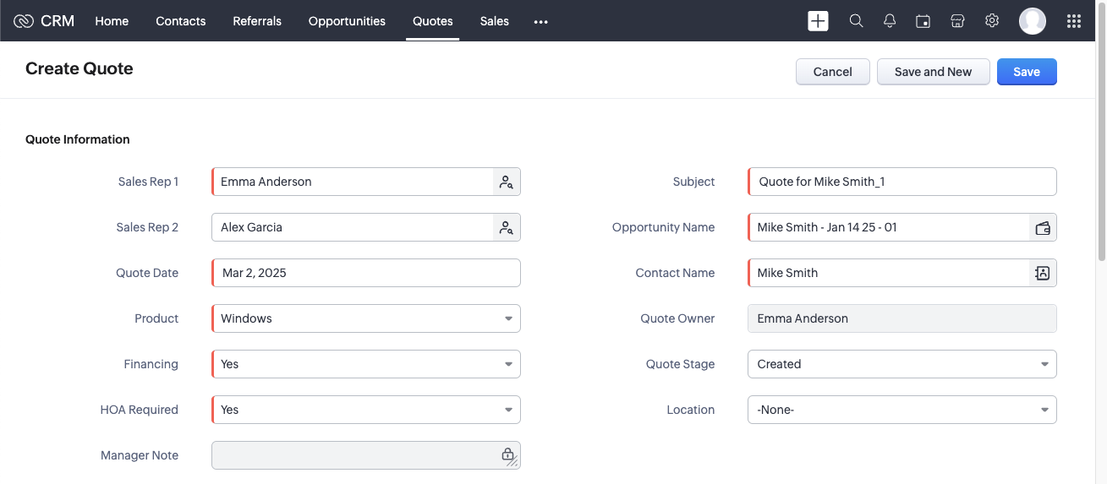The height and width of the screenshot is (484, 1107).
Task: Expand the Product dropdown
Action: tap(365, 318)
